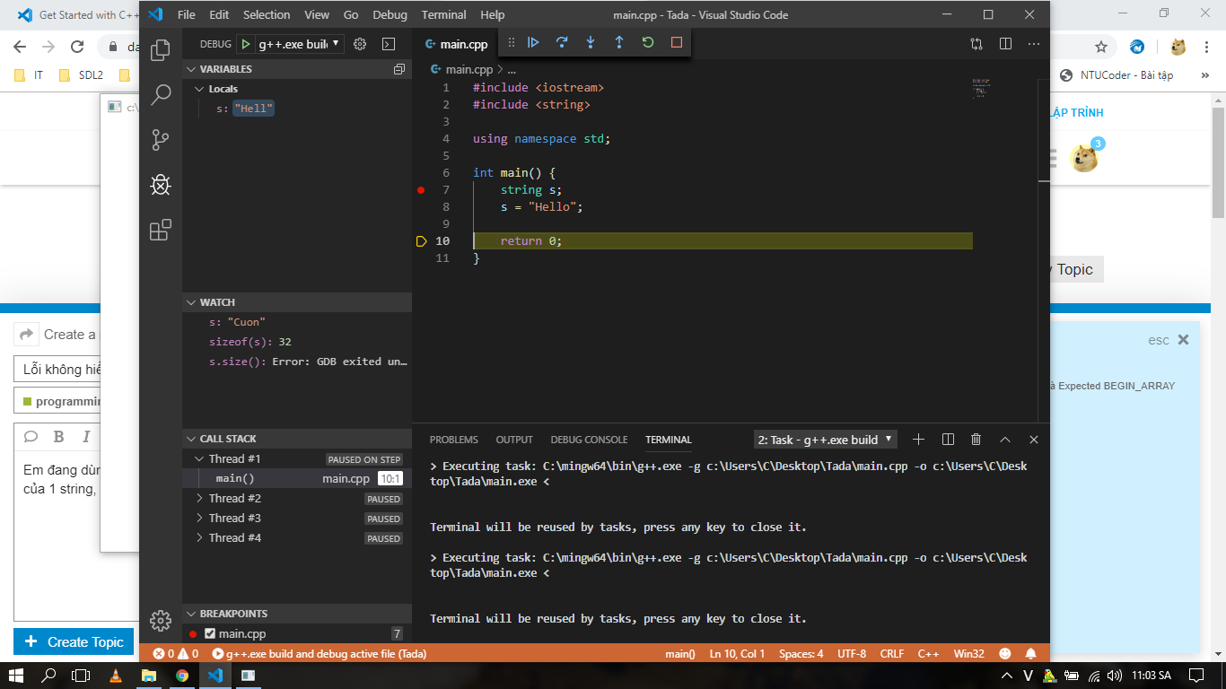Click the Step Into debug icon

(591, 42)
